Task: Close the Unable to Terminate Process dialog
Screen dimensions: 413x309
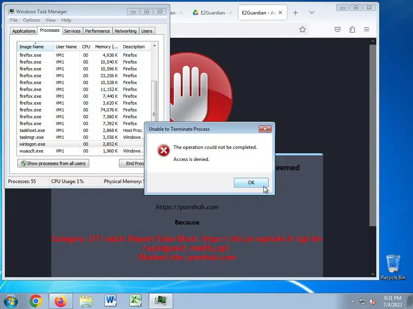Action: coord(265,129)
